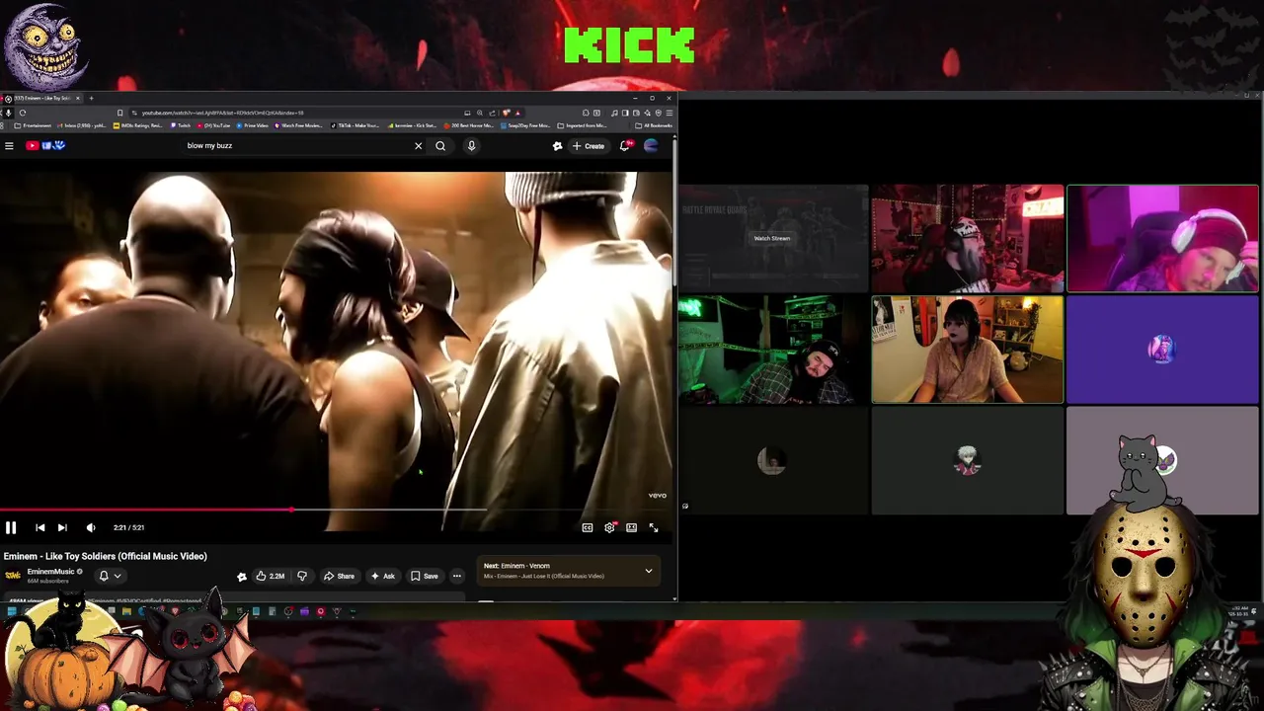Select the yellow-room webcam tile

(x=968, y=350)
